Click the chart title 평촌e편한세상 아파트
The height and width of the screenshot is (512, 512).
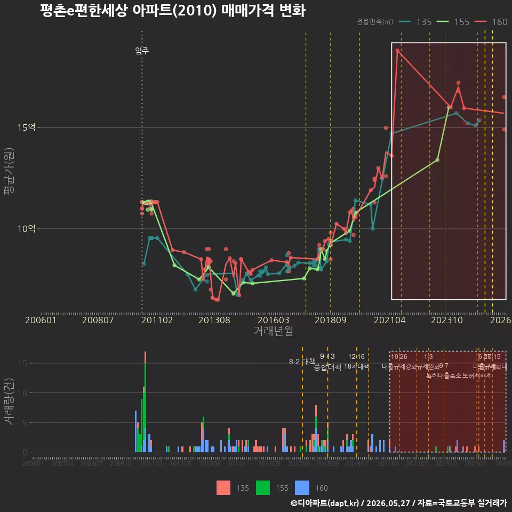coord(107,11)
